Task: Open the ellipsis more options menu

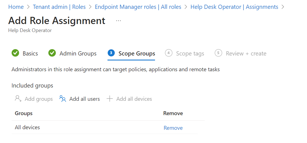Action: coord(119,21)
